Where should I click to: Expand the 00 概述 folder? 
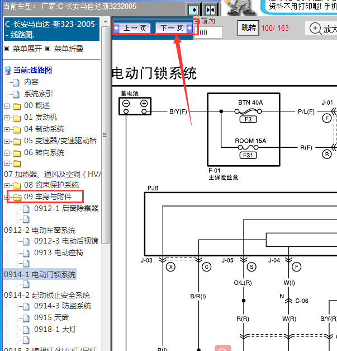[7, 106]
